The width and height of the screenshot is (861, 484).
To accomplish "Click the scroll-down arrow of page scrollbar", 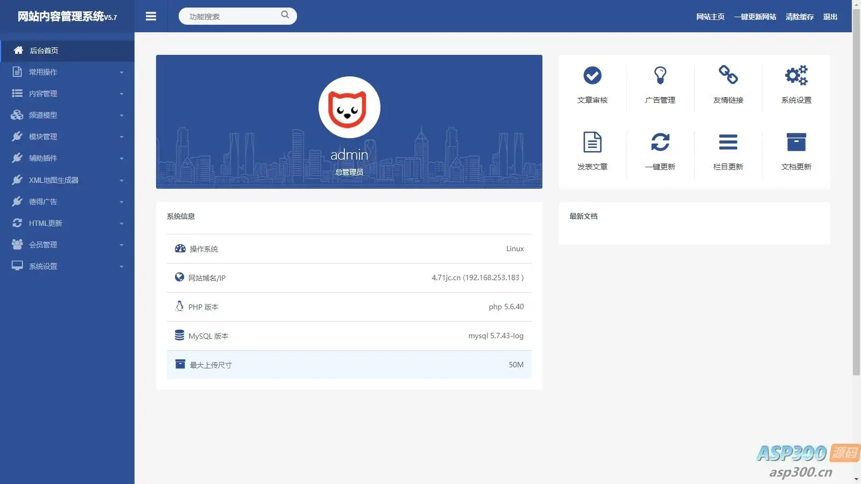I will (x=856, y=479).
